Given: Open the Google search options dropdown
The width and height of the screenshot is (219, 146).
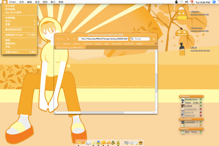Looking at the screenshot, I should (132, 39).
